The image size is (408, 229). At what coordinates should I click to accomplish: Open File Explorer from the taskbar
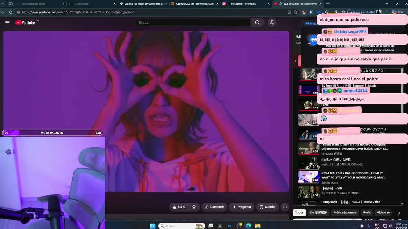[258, 226]
